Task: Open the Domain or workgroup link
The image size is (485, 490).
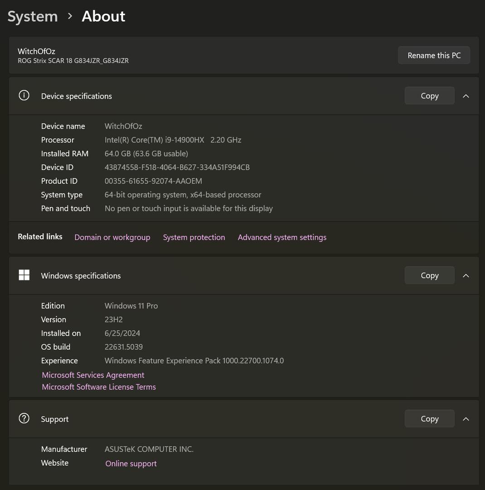Action: (x=112, y=237)
